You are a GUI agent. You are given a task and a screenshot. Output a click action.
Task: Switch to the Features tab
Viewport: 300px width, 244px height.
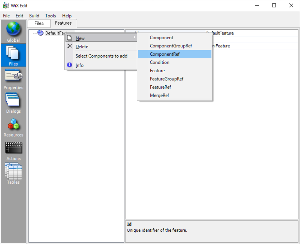click(63, 23)
